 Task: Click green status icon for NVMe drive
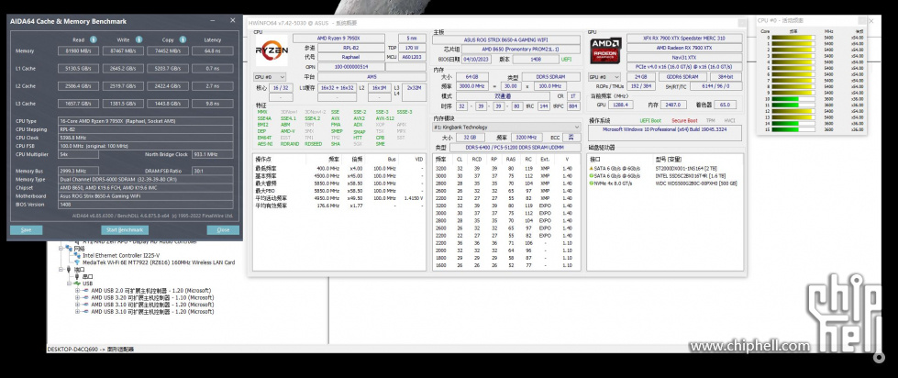(x=592, y=183)
